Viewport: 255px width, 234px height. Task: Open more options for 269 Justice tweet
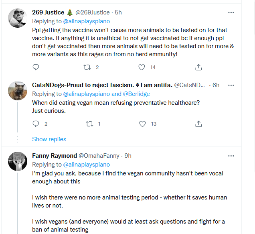point(231,12)
